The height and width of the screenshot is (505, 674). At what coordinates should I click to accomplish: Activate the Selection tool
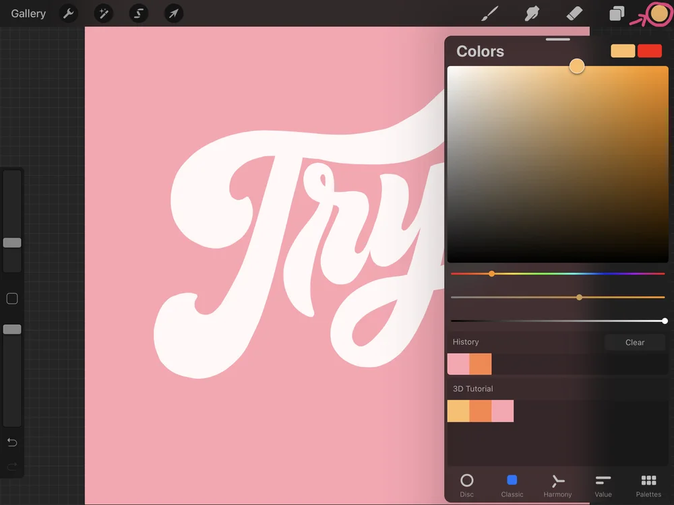pyautogui.click(x=138, y=13)
